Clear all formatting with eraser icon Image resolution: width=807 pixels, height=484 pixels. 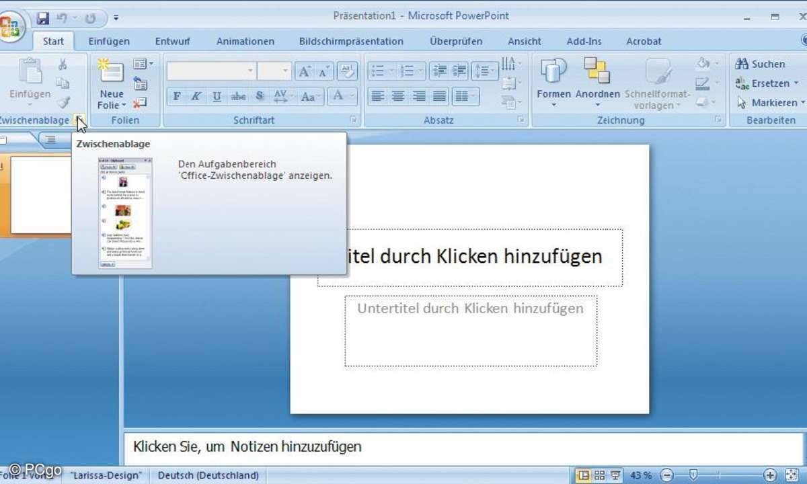click(347, 71)
